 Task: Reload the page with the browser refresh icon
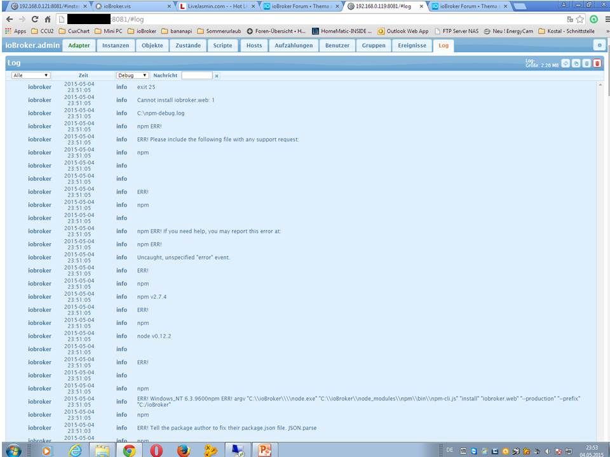pos(35,19)
